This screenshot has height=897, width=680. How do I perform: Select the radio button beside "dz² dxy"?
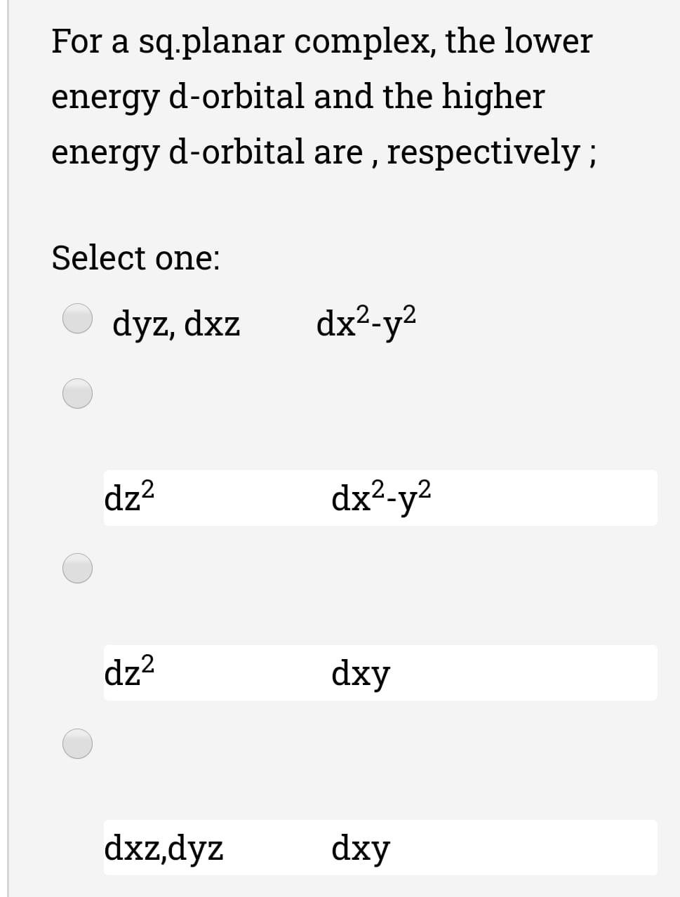[76, 569]
